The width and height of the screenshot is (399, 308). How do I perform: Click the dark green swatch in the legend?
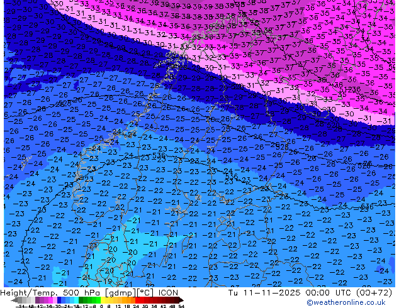(81, 300)
